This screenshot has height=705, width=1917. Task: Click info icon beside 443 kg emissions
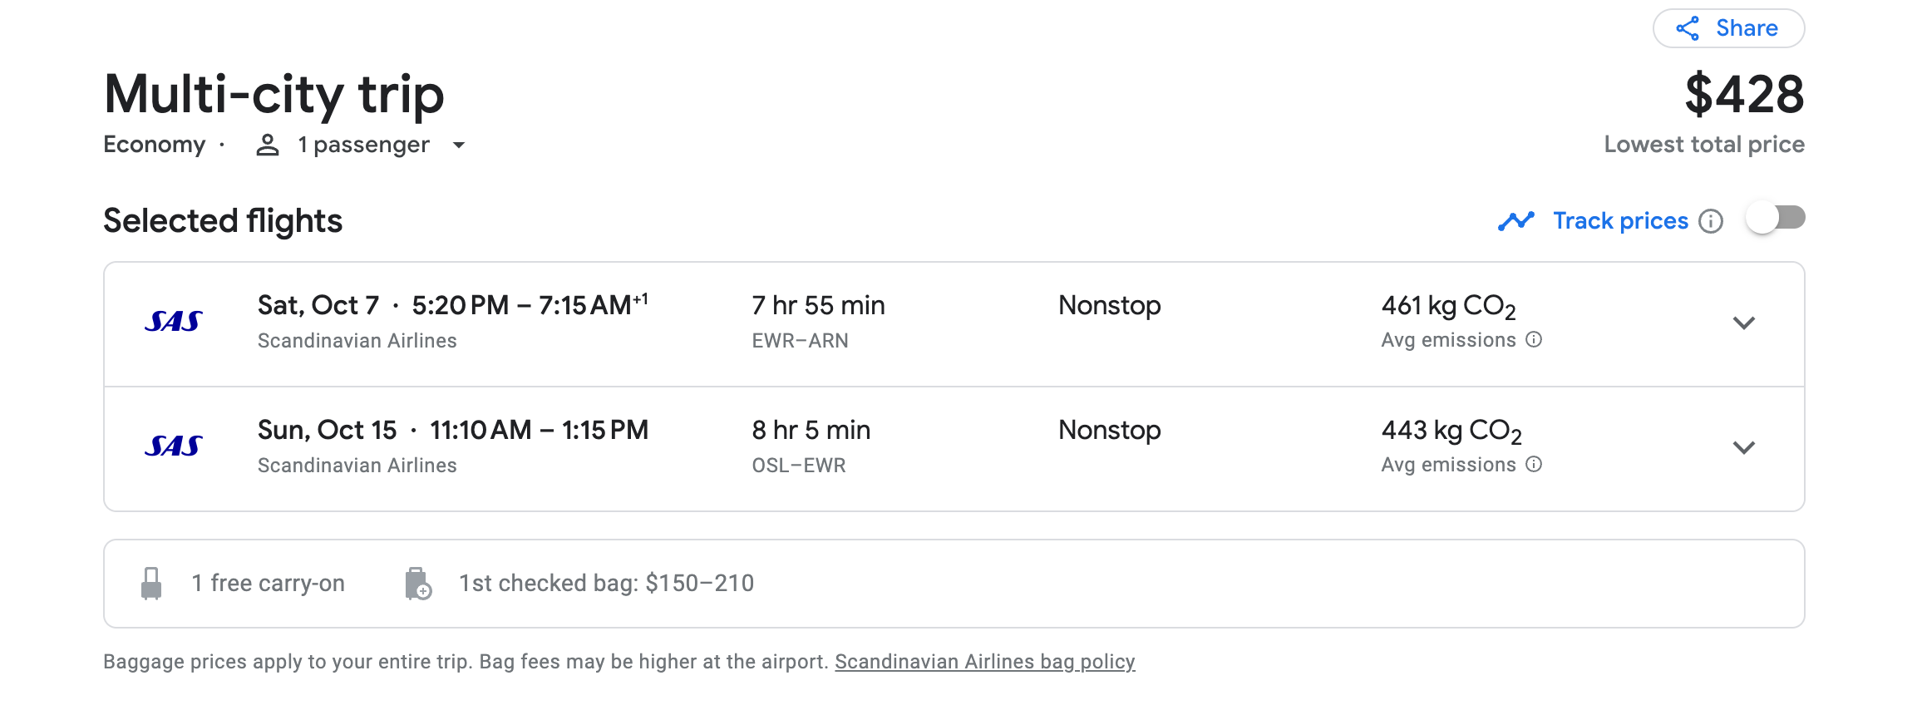tap(1535, 464)
